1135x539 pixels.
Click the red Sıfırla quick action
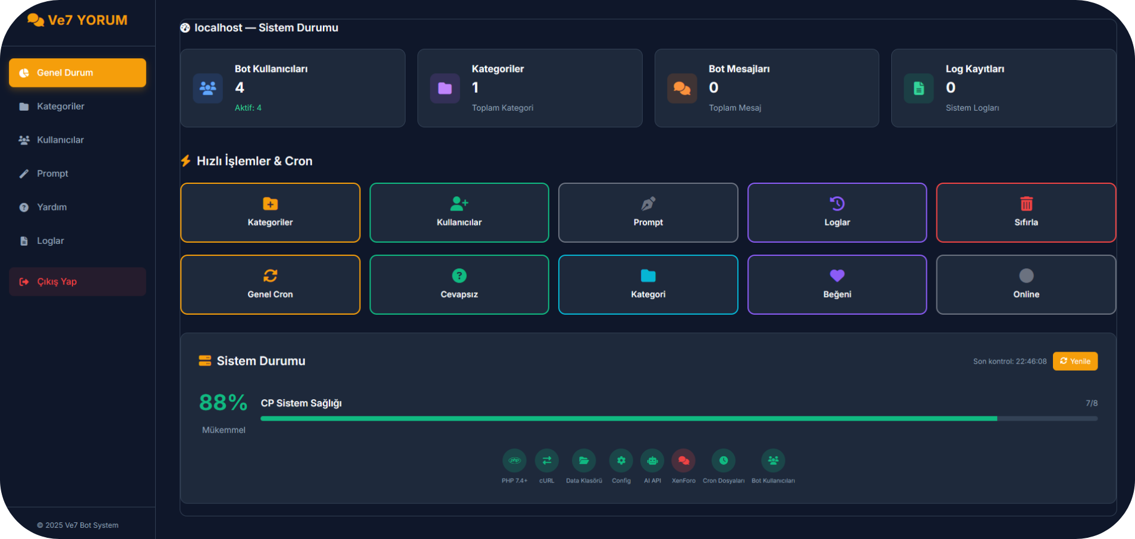pyautogui.click(x=1026, y=212)
